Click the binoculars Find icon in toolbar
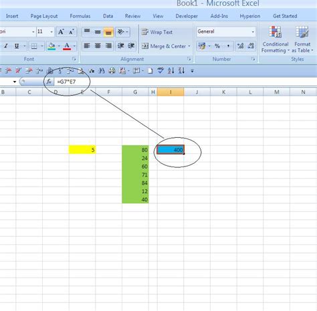The height and width of the screenshot is (311, 317). pos(102,71)
